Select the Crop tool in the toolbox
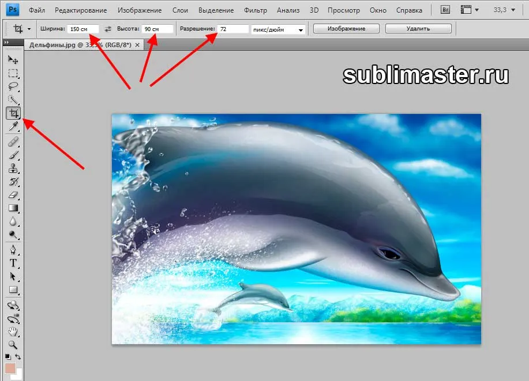 [13, 113]
